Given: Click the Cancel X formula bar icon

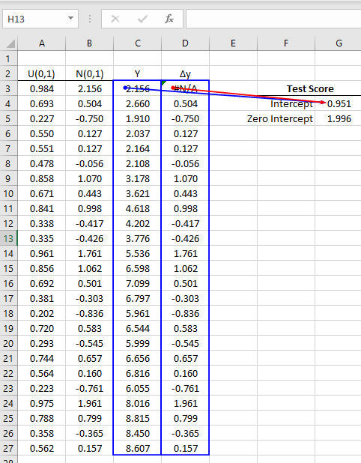Looking at the screenshot, I should pos(115,19).
